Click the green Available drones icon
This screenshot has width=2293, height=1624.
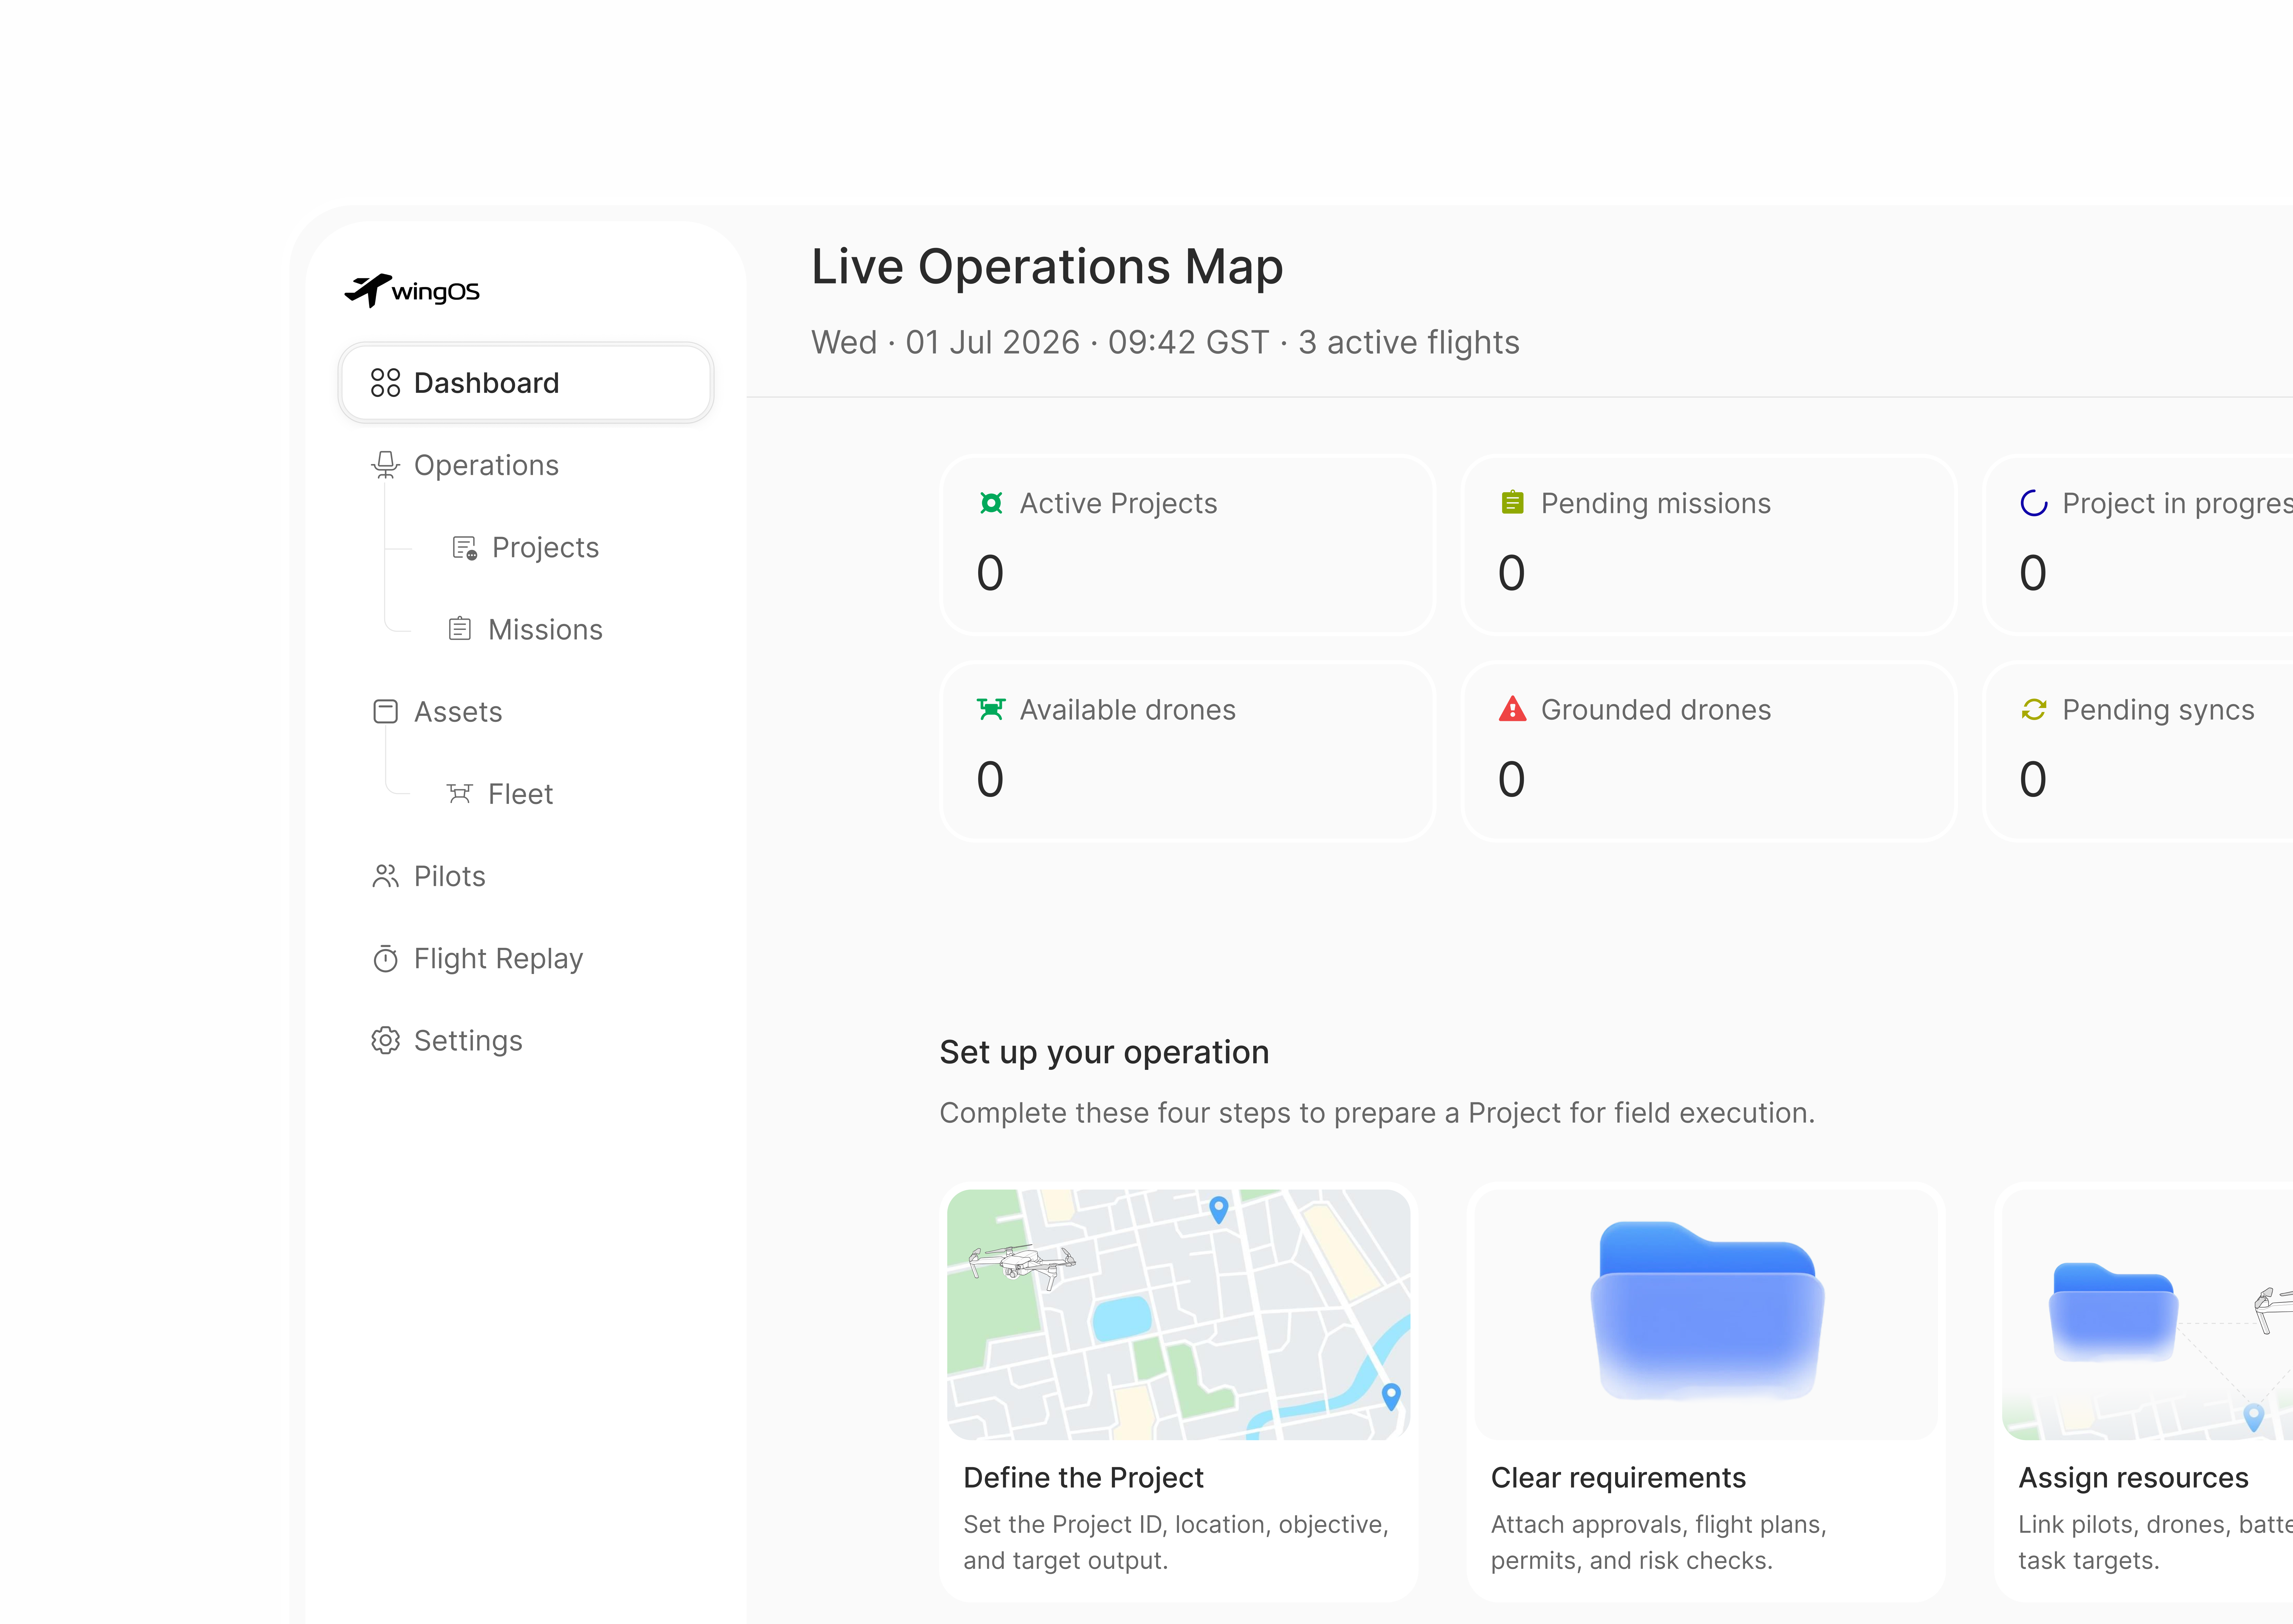[991, 709]
